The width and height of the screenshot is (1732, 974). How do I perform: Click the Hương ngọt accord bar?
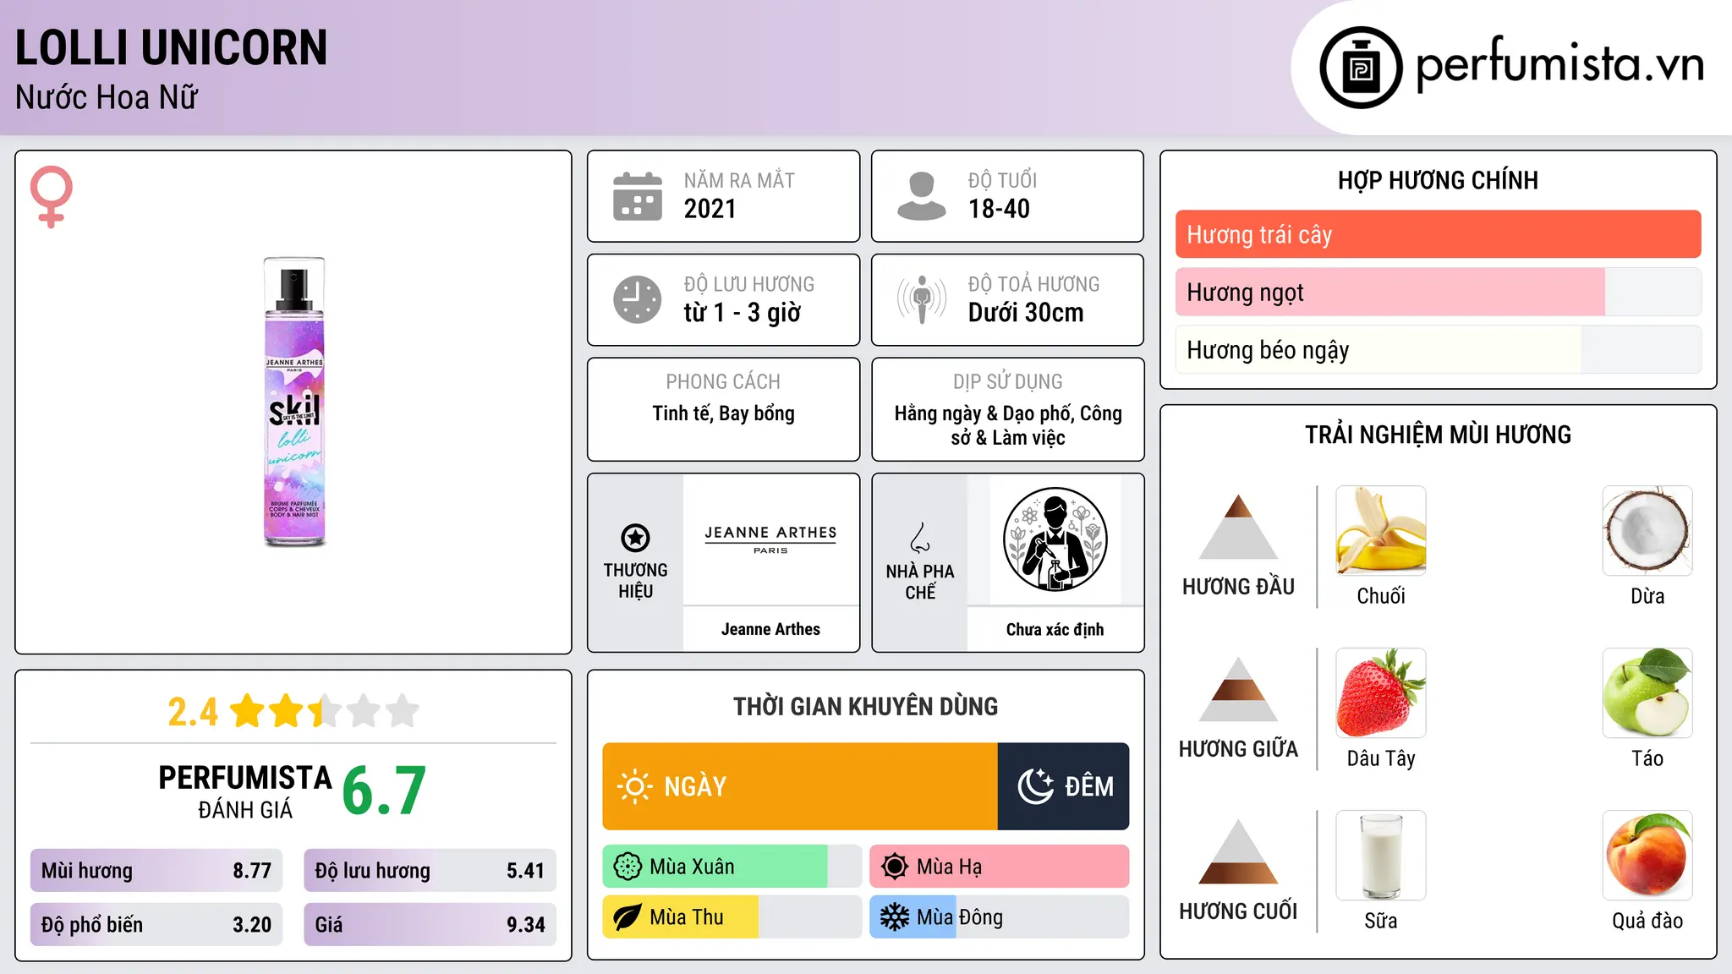point(1438,292)
